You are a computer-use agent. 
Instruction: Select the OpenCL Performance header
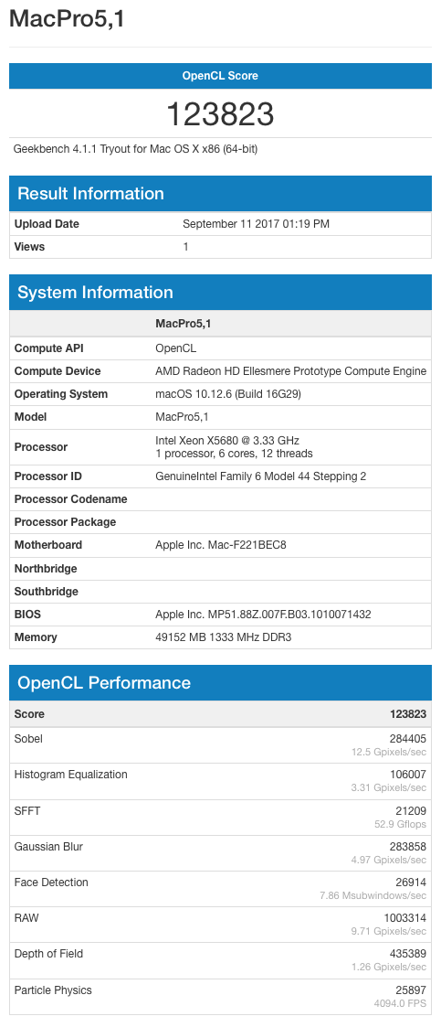click(221, 682)
